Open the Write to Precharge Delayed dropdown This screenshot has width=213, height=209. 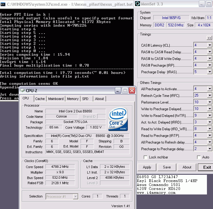click(210, 109)
